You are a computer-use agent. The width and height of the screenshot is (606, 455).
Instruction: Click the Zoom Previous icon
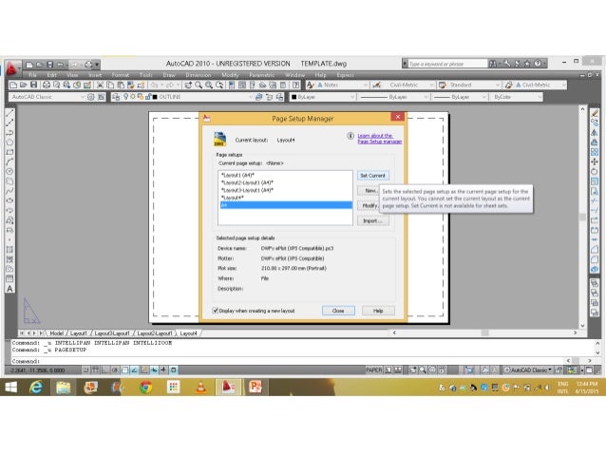[x=219, y=85]
